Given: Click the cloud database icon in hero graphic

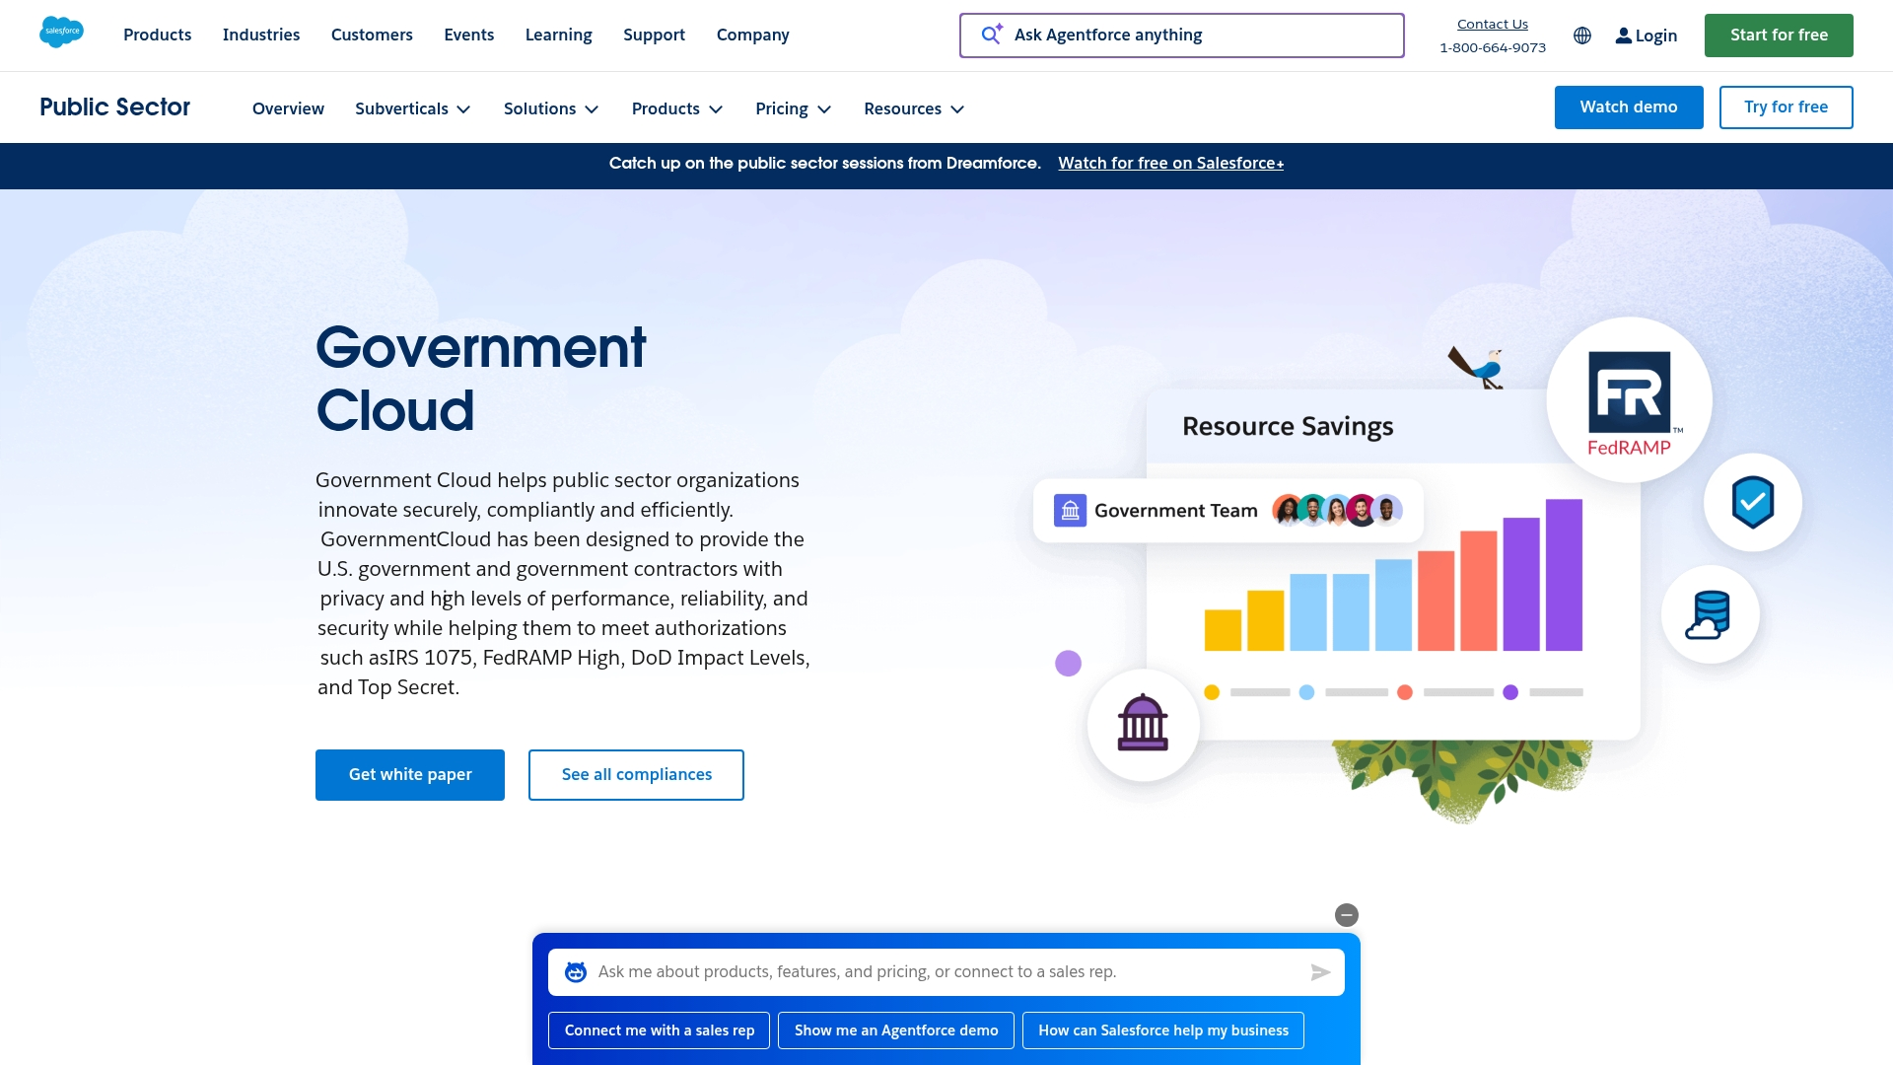Looking at the screenshot, I should (x=1712, y=613).
